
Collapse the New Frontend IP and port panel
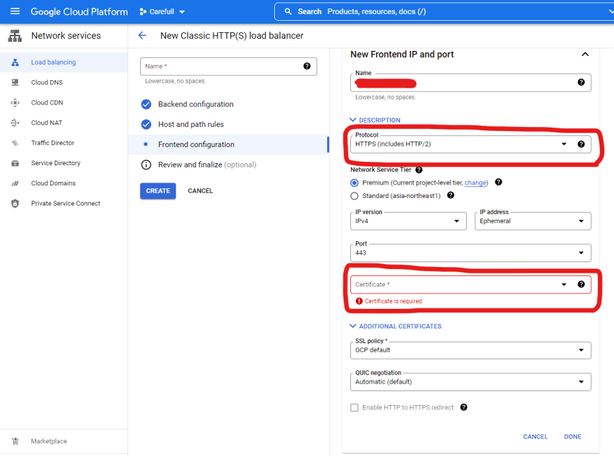pyautogui.click(x=585, y=54)
